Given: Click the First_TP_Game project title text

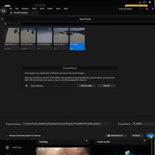Looking at the screenshot, I should (125, 9).
